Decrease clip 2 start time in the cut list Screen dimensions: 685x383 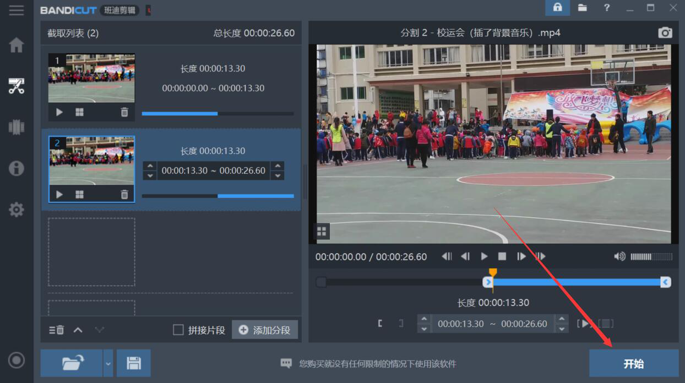pos(149,175)
